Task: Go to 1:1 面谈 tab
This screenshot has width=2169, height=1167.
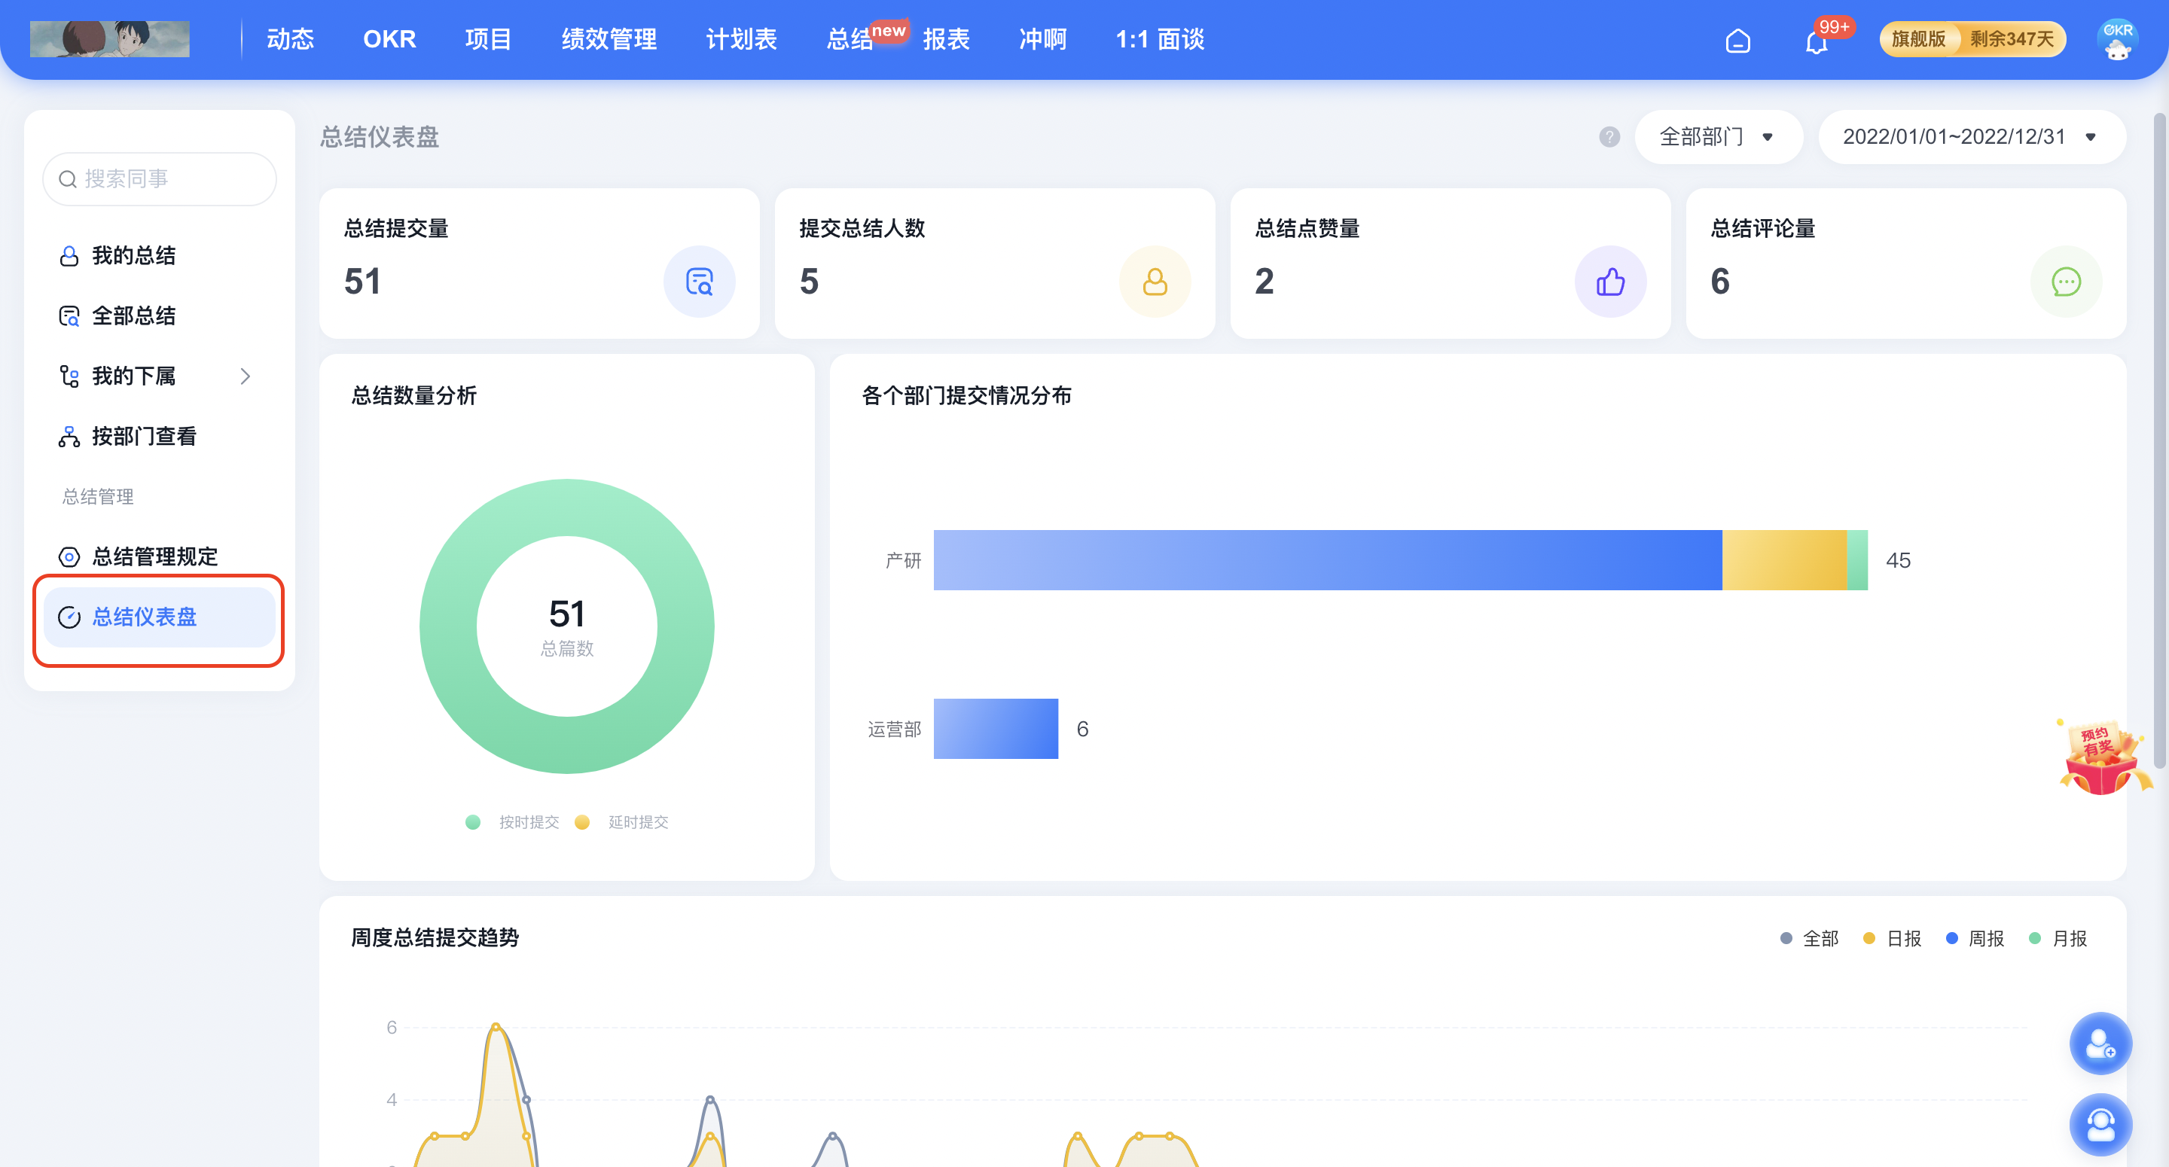Action: click(1160, 38)
